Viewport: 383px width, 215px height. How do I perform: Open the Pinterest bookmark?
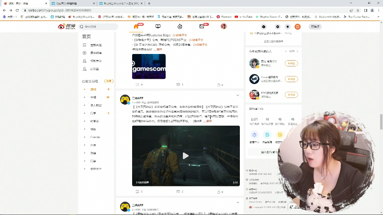click(x=224, y=17)
